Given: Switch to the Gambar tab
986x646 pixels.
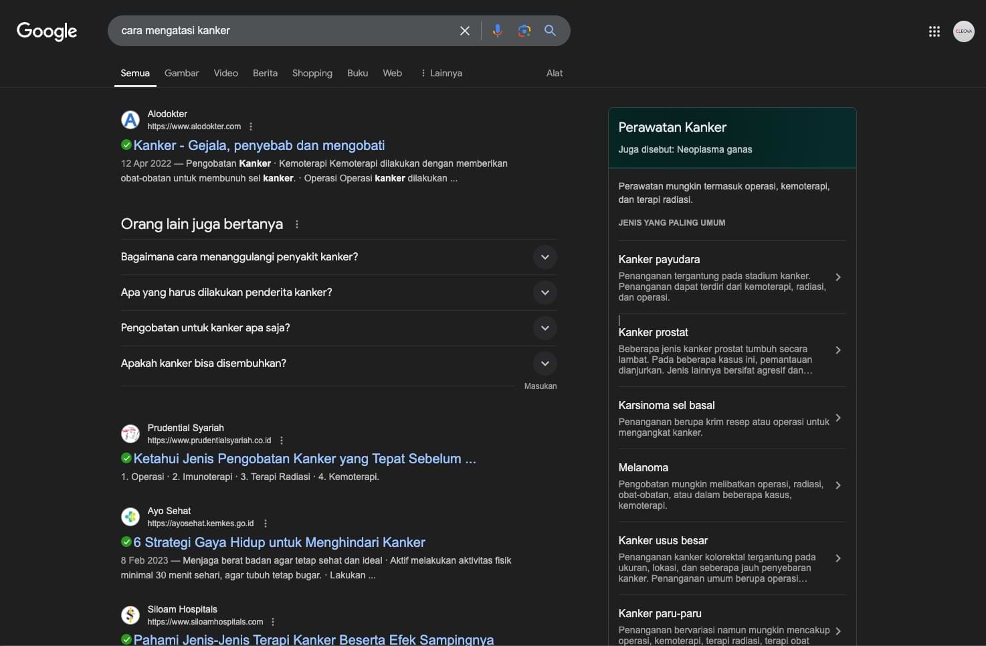Looking at the screenshot, I should point(182,73).
